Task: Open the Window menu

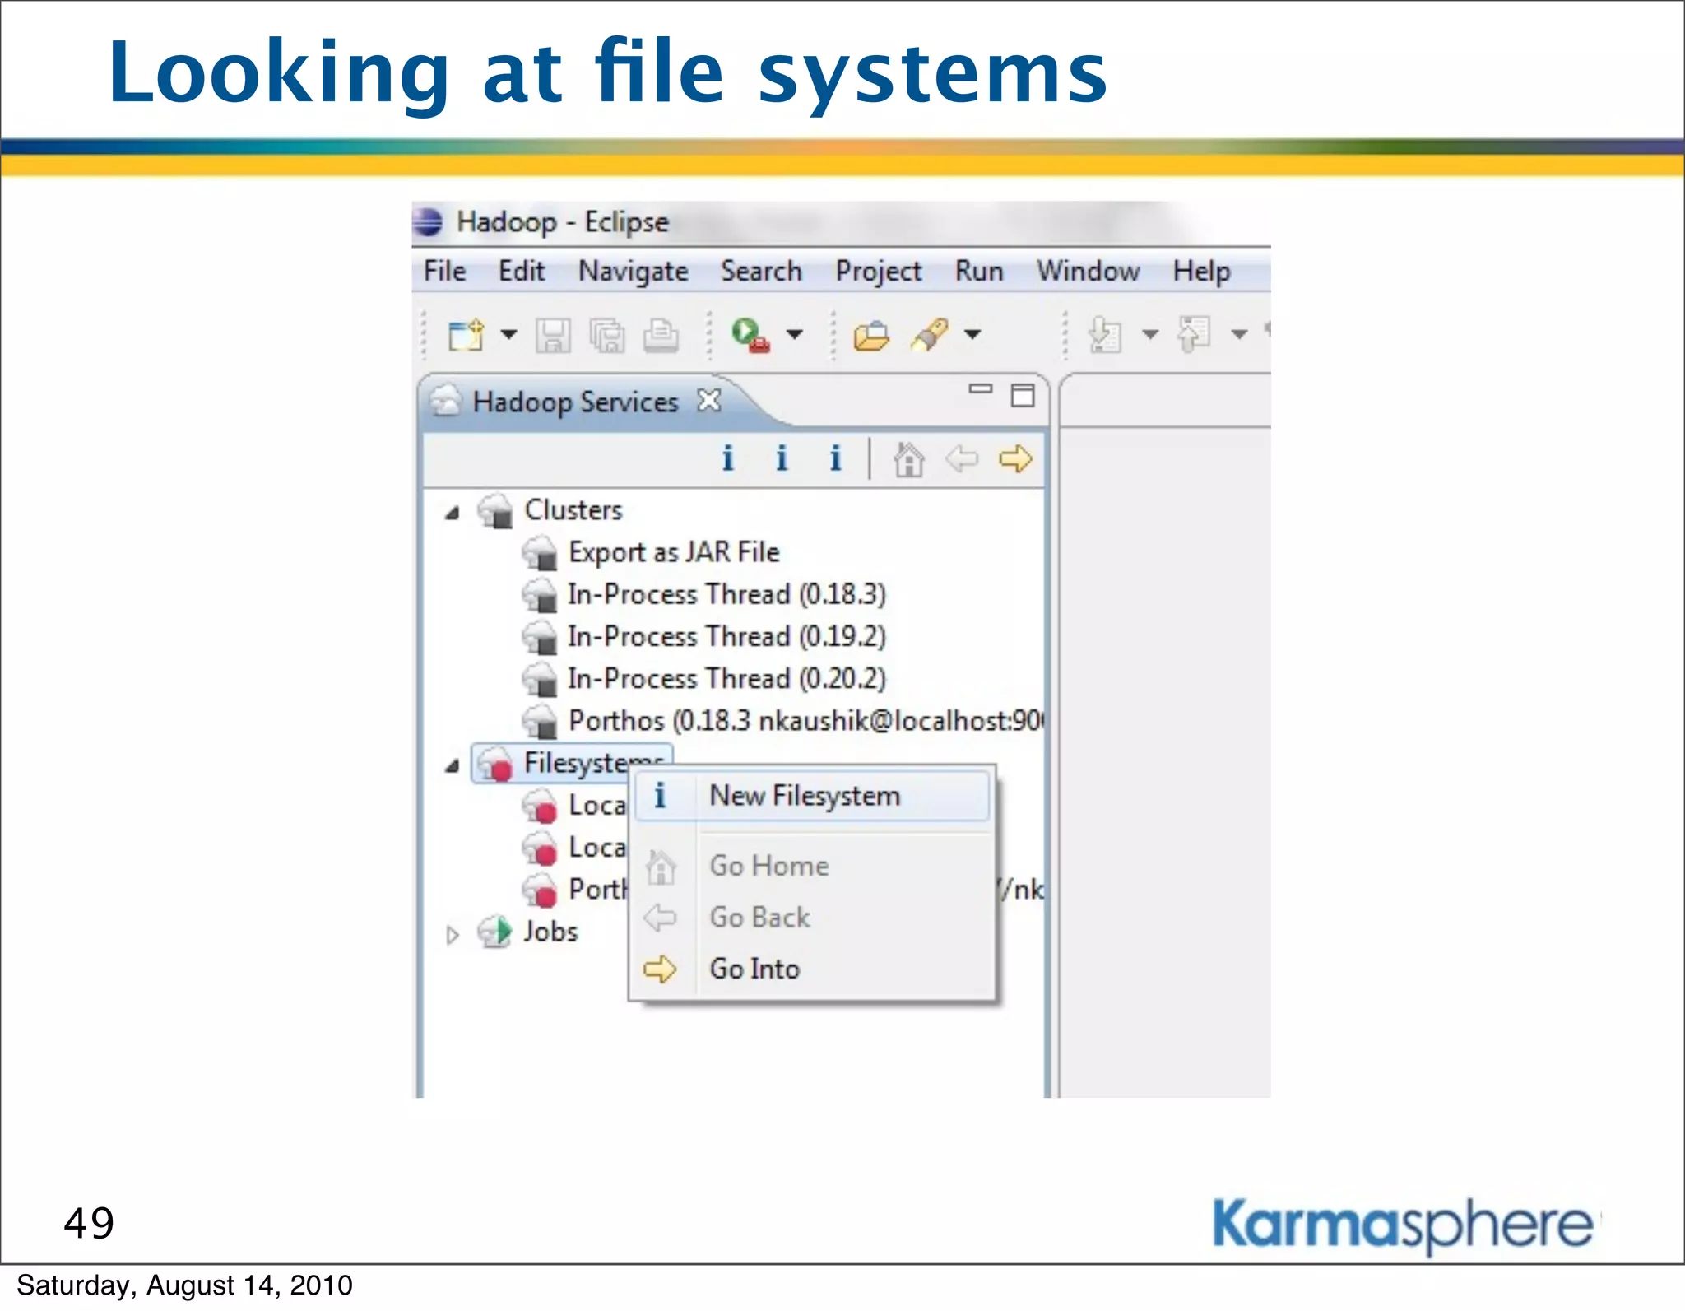Action: click(x=1088, y=271)
